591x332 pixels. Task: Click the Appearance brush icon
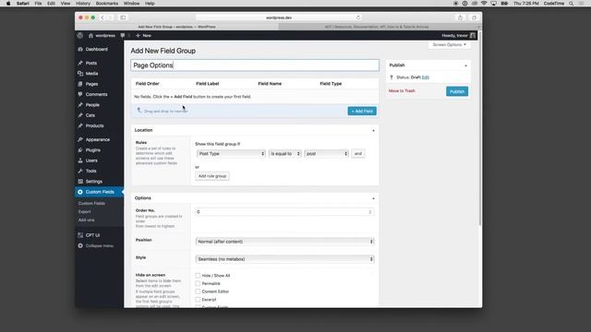pos(80,139)
